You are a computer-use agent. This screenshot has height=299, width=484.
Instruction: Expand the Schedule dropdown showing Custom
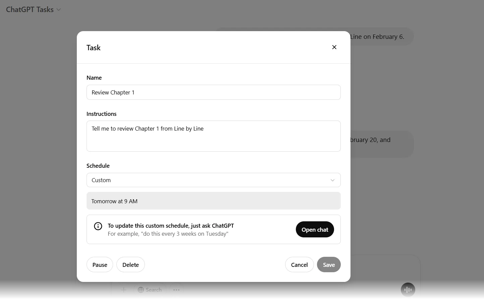(x=213, y=180)
